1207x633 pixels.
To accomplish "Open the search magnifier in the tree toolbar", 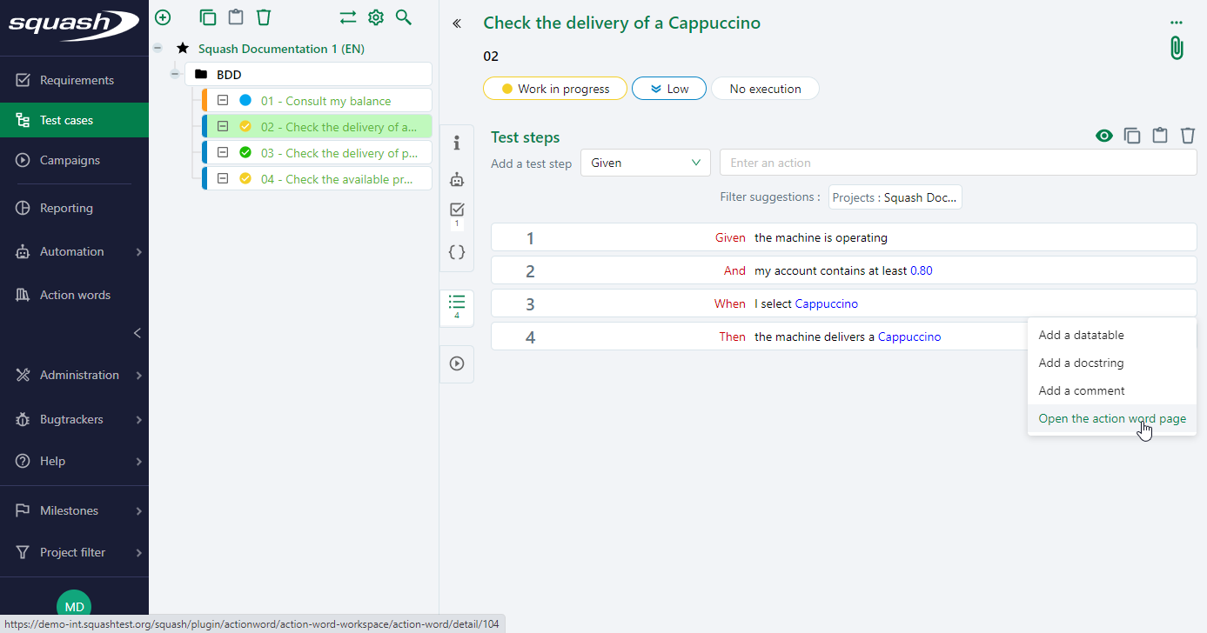I will 403,17.
